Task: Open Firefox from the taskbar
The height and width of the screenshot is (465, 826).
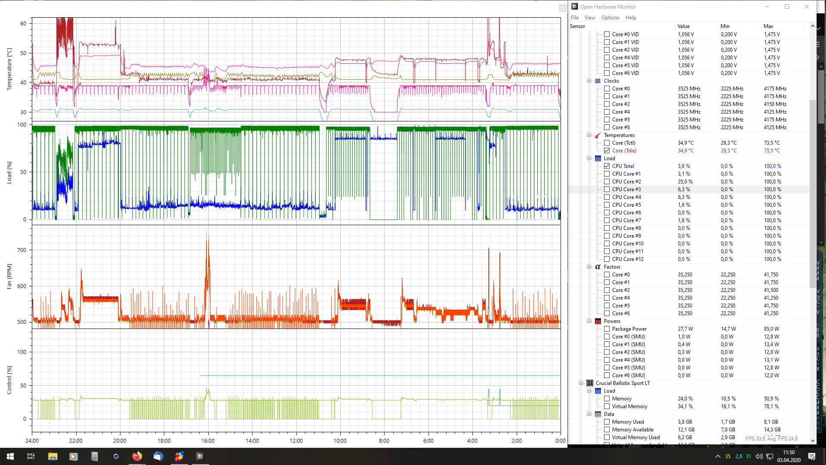Action: pos(137,456)
